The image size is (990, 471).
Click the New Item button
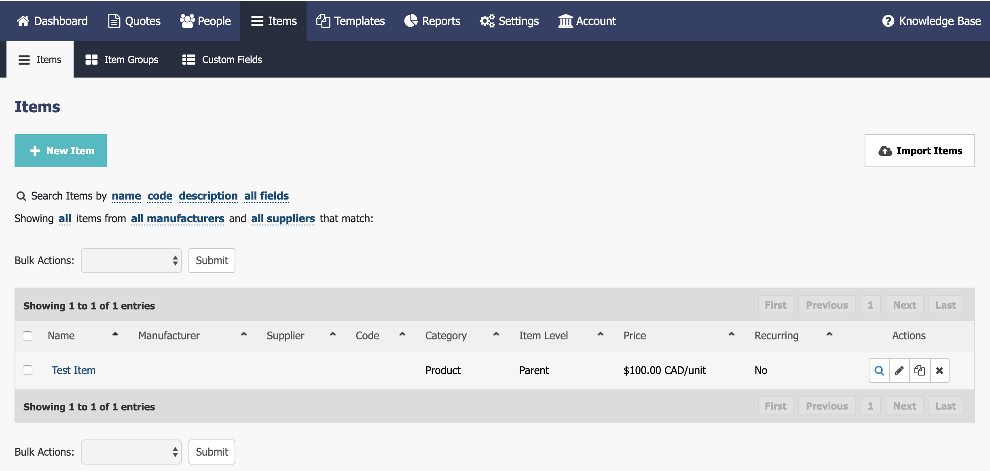tap(61, 151)
